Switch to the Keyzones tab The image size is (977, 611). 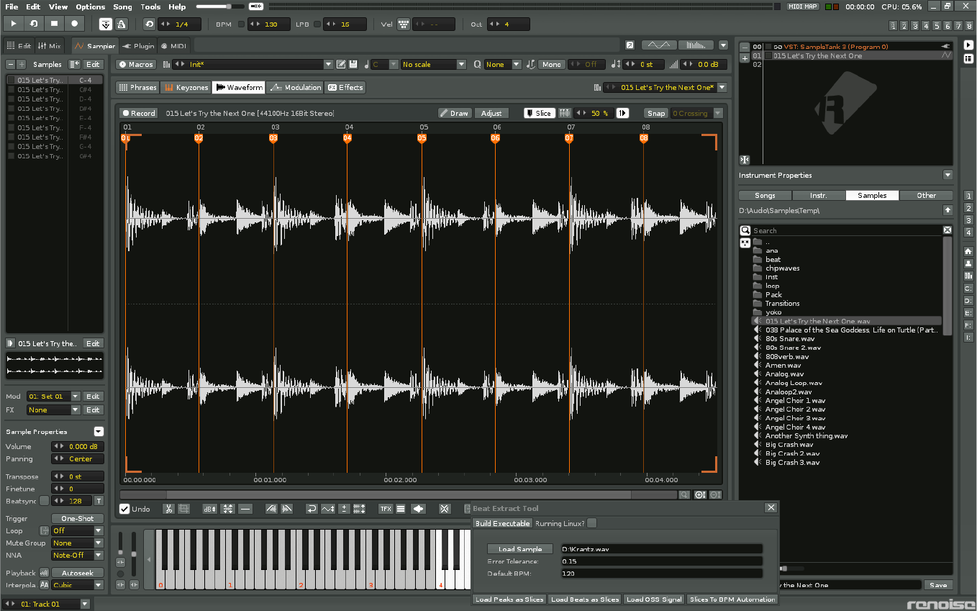coord(186,87)
